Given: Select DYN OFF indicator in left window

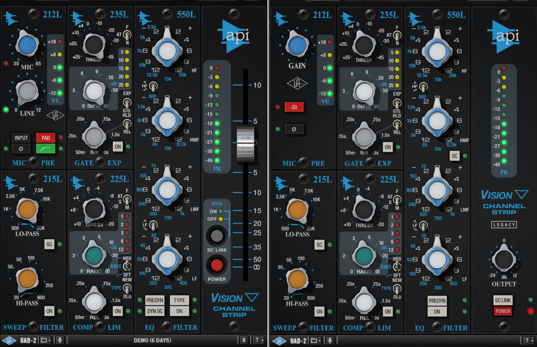Looking at the screenshot, I should (x=221, y=219).
